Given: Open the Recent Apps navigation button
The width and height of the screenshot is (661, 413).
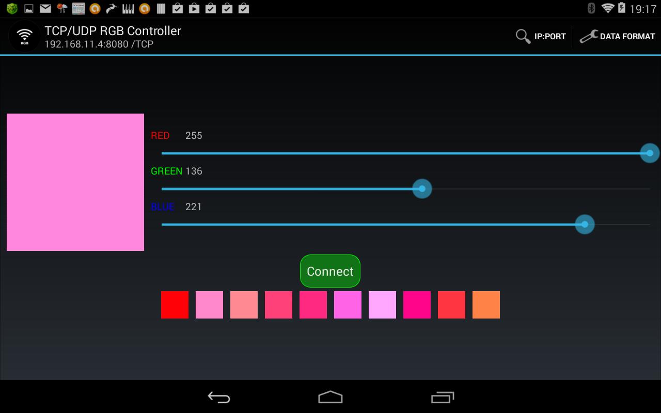Looking at the screenshot, I should [x=442, y=398].
